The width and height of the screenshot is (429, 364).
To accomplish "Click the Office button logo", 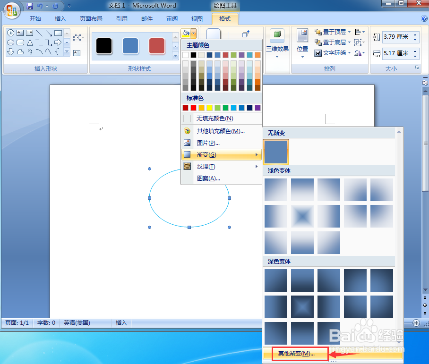I will (11, 10).
